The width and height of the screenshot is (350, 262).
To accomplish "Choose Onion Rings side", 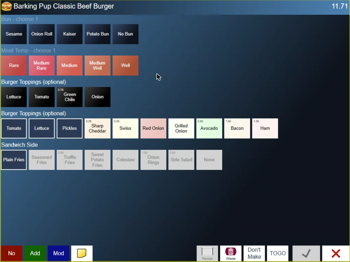I will pyautogui.click(x=153, y=160).
